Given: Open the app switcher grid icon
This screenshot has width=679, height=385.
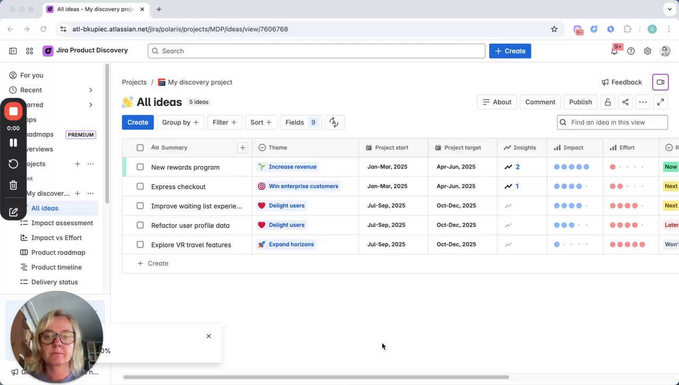Looking at the screenshot, I should [x=30, y=51].
